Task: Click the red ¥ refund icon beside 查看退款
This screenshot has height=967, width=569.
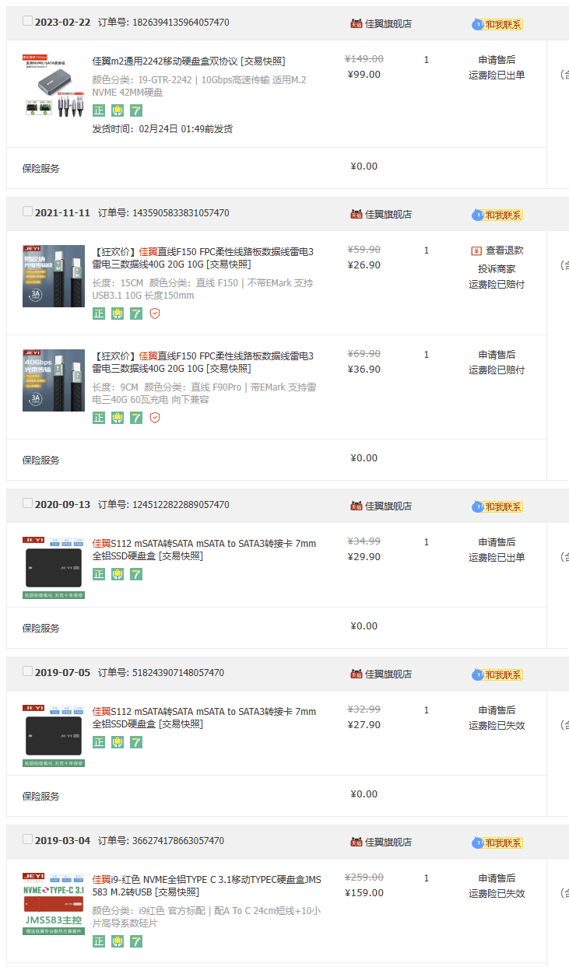Action: point(476,251)
